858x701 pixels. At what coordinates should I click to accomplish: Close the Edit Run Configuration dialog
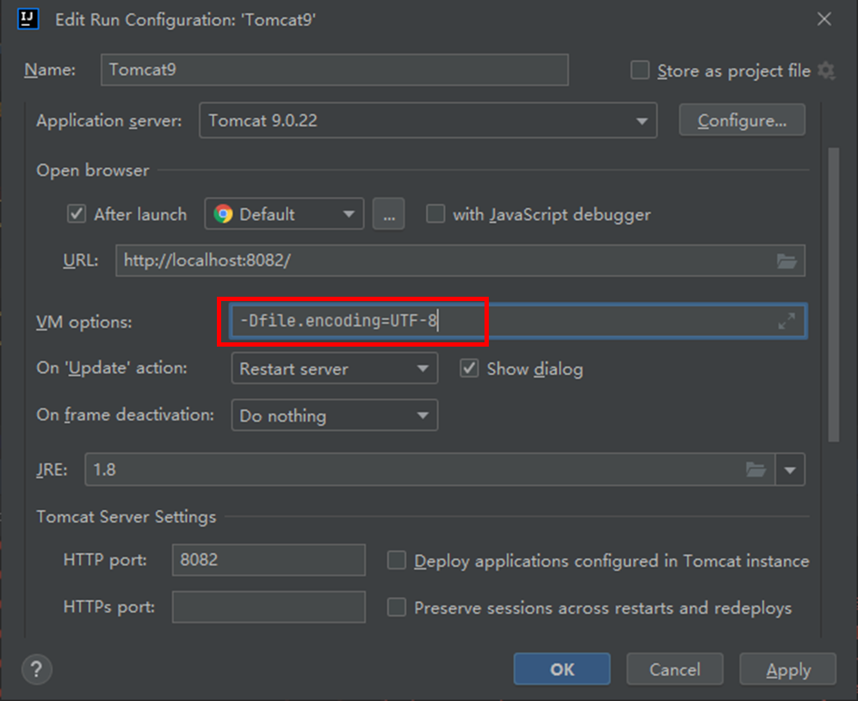pos(824,19)
